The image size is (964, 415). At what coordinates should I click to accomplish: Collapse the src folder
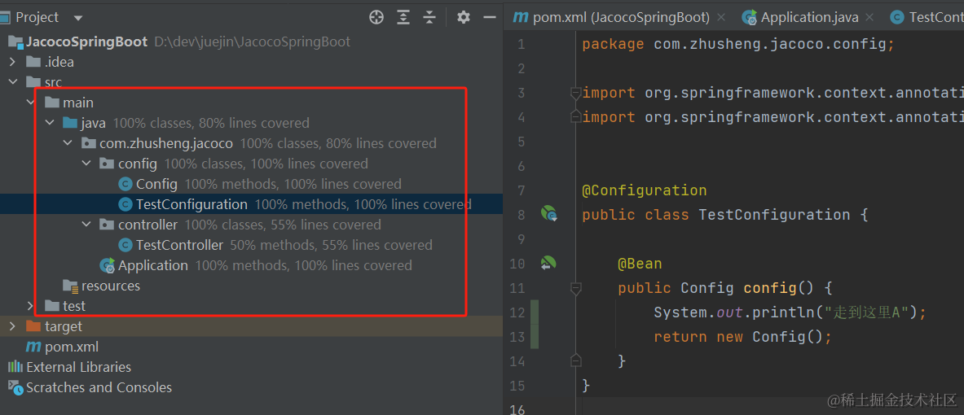point(12,82)
